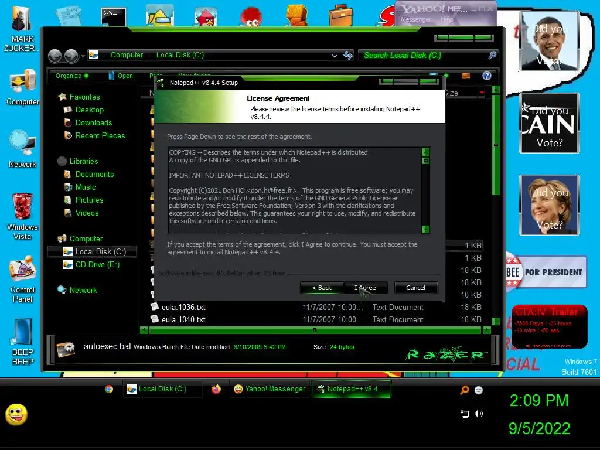Click the I Agree button
This screenshot has width=600, height=450.
click(366, 288)
